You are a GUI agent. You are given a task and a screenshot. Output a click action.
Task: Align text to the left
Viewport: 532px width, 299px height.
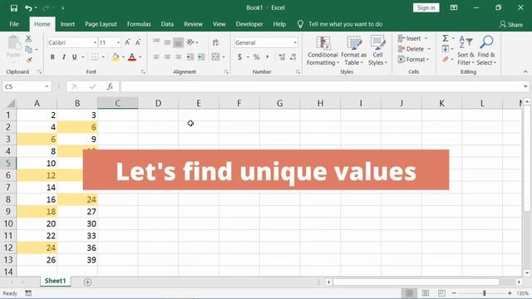pos(156,57)
